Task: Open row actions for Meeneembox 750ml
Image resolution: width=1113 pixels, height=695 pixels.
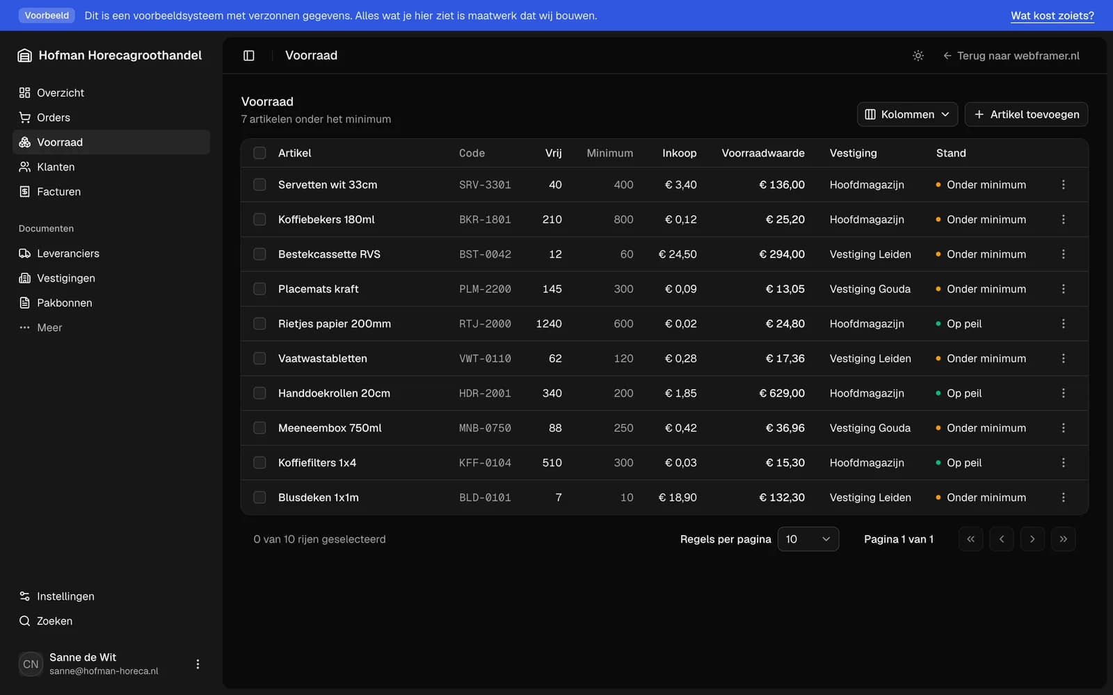Action: click(1063, 428)
